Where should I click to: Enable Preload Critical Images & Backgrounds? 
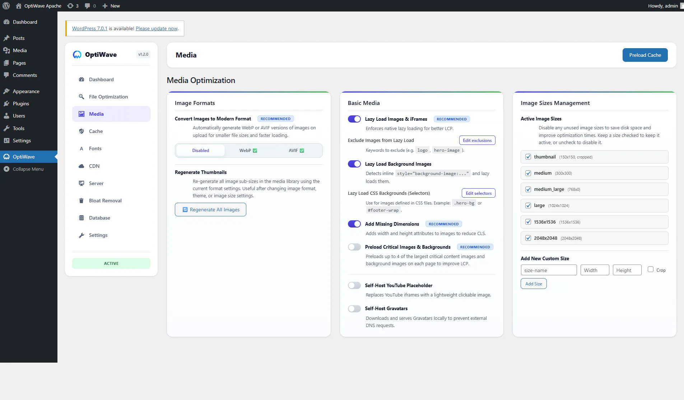(354, 247)
